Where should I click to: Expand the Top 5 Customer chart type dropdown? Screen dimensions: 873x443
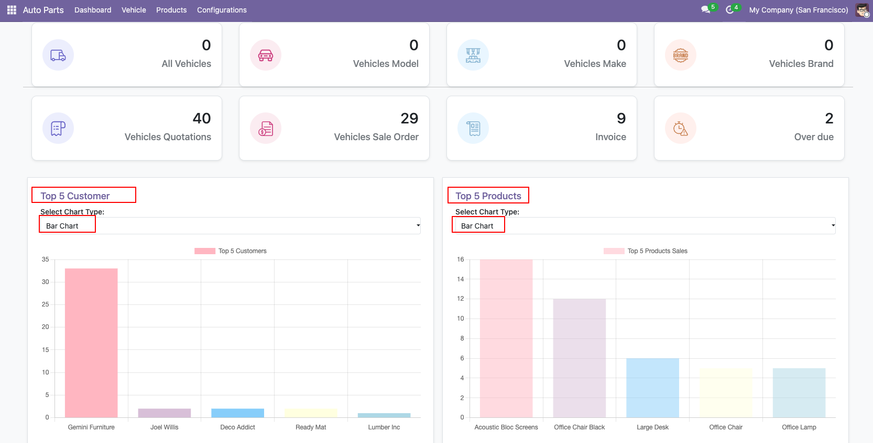(230, 226)
